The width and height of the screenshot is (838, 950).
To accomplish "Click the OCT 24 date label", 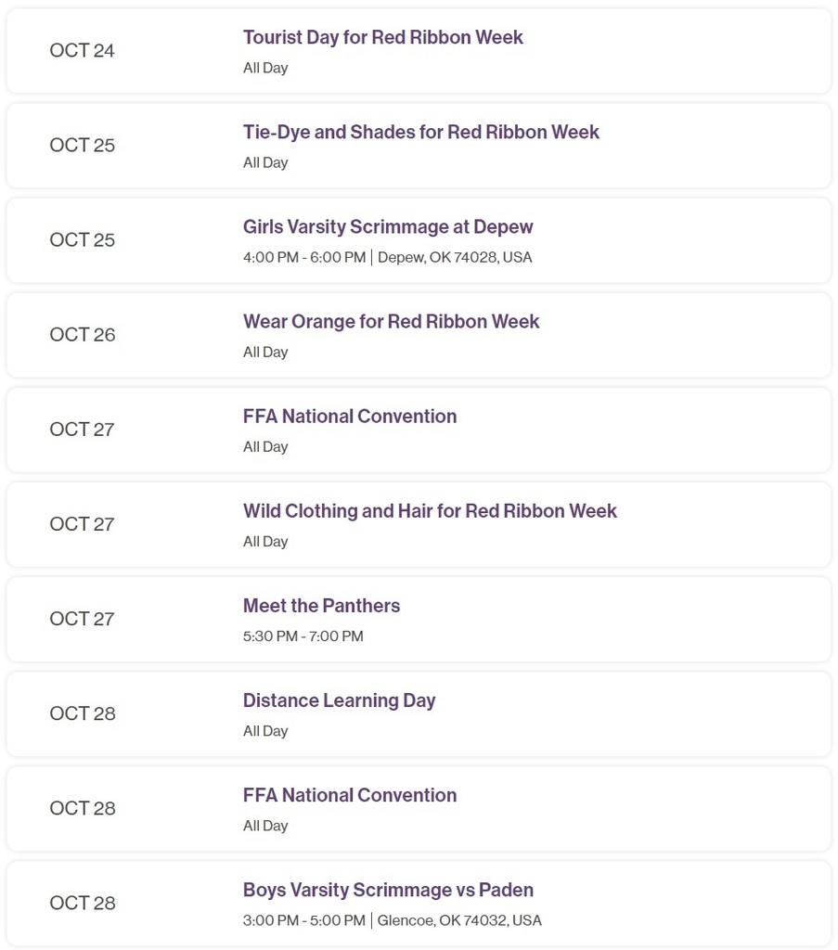I will point(82,50).
